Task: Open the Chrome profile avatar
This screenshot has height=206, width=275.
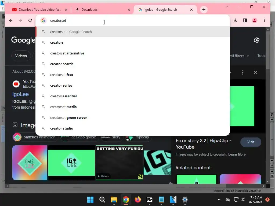Action: 255,20
